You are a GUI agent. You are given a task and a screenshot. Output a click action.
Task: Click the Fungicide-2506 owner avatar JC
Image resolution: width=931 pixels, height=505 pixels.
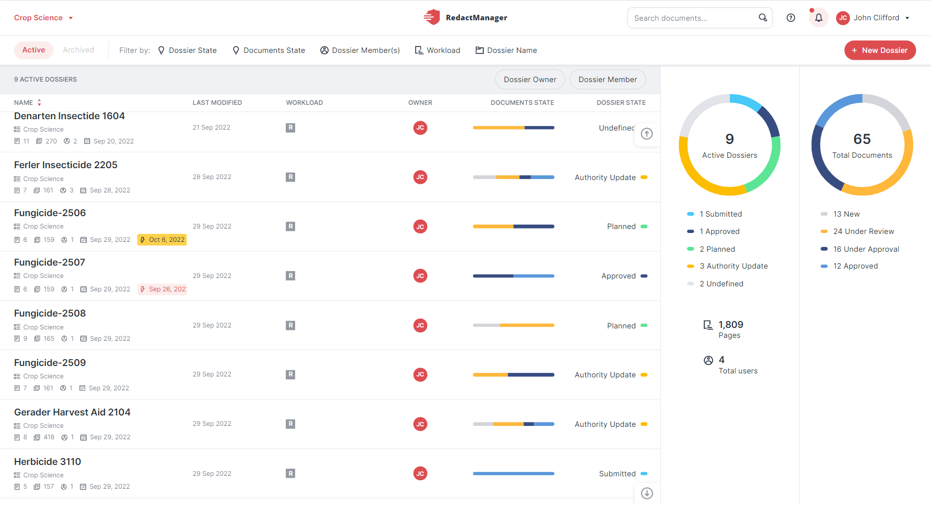[420, 227]
